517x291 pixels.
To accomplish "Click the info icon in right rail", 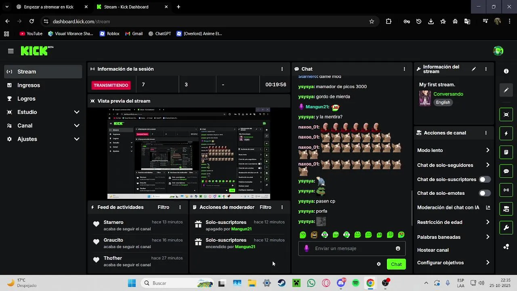I will coord(506,71).
